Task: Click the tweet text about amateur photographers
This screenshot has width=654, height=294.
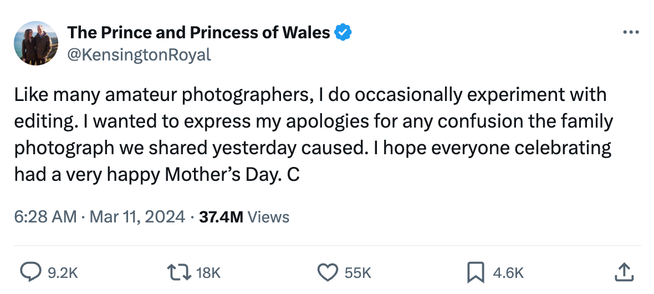Action: point(310,95)
